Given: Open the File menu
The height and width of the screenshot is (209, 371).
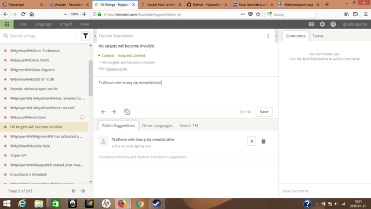Looking at the screenshot, I should [x=23, y=24].
